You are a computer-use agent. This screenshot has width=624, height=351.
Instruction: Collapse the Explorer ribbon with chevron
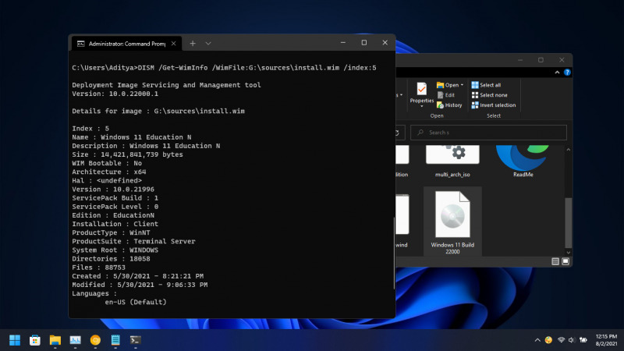coord(557,72)
